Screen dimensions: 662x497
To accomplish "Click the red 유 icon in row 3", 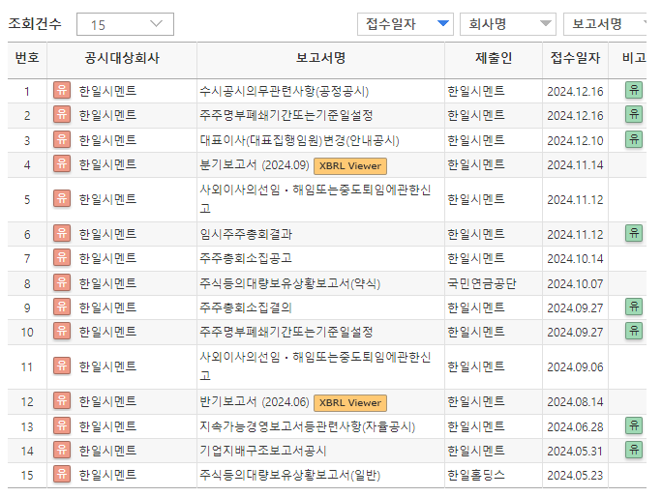I will point(62,139).
